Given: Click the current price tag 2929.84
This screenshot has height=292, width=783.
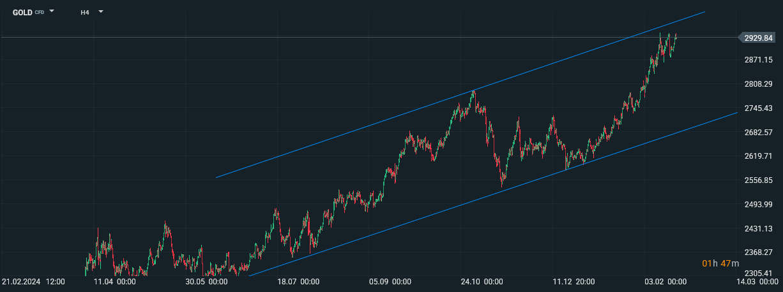Looking at the screenshot, I should point(757,38).
